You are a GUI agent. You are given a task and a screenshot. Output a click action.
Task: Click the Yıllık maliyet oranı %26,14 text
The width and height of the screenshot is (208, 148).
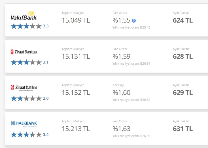pyautogui.click(x=131, y=64)
